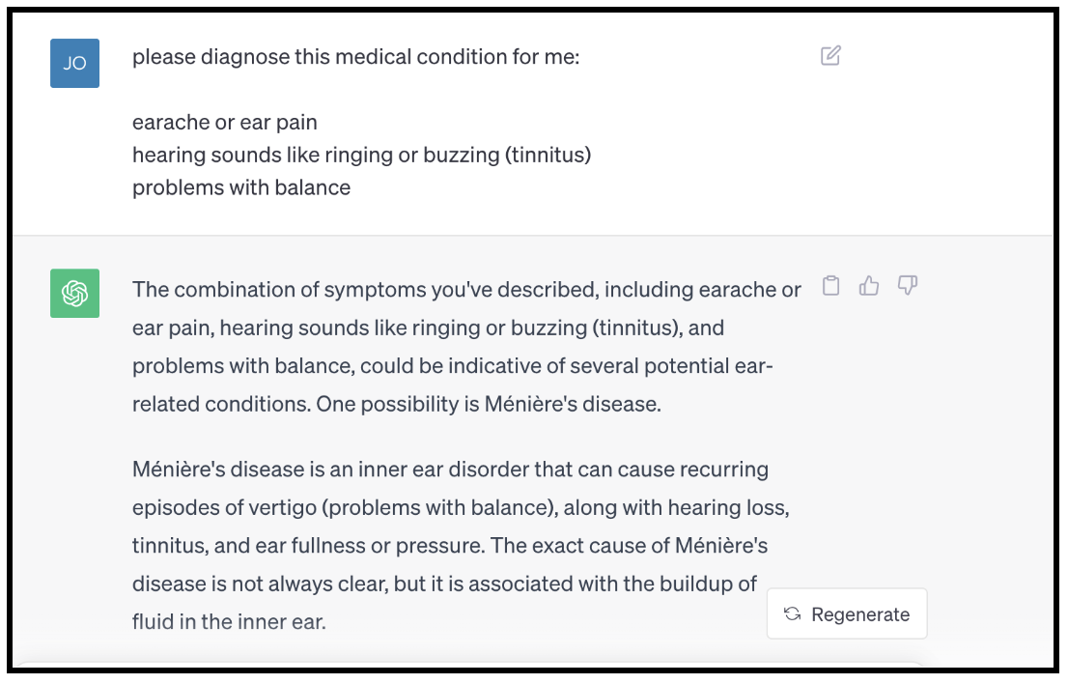Screen dimensions: 1068x684
Task: Click the 'problems with balance' user line
Action: pyautogui.click(x=240, y=187)
